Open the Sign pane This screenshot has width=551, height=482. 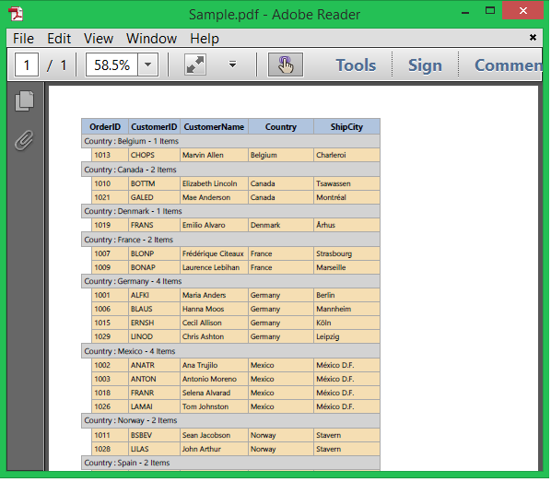[x=425, y=65]
